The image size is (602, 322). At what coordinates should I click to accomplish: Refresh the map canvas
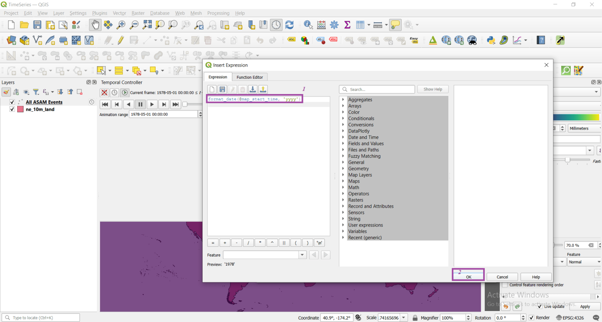289,24
